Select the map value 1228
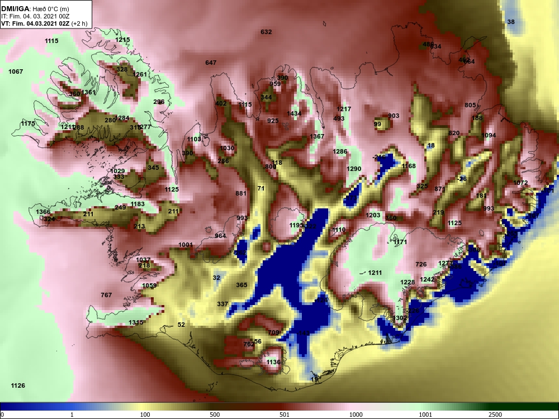 (408, 282)
